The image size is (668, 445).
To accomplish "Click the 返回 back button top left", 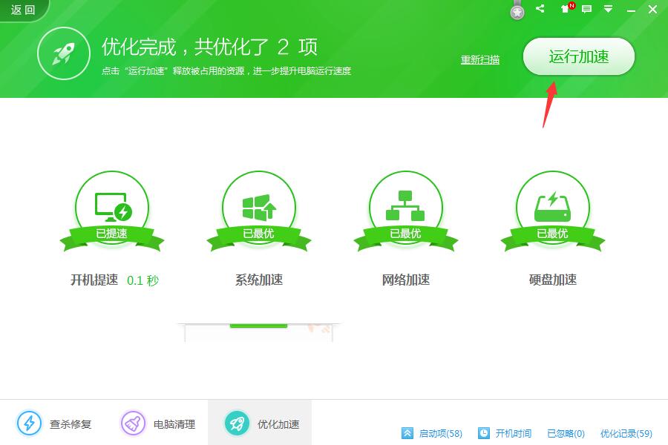I will [21, 9].
